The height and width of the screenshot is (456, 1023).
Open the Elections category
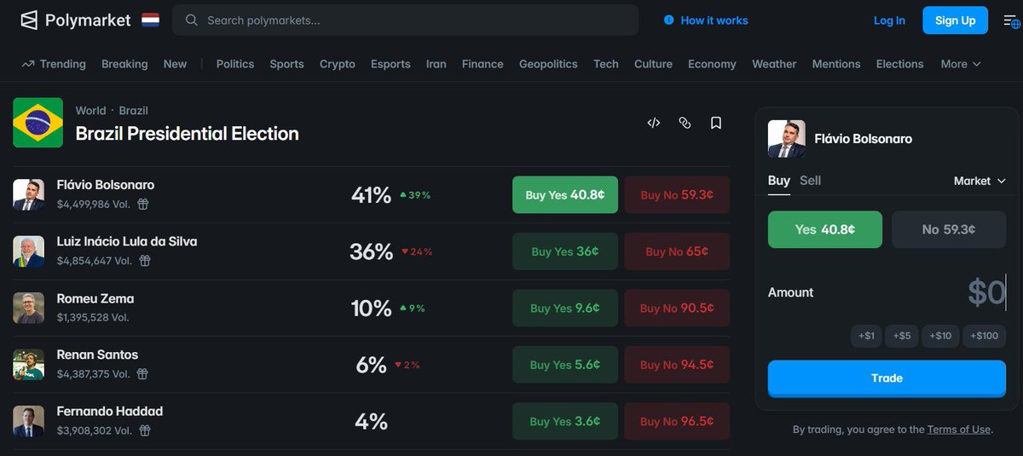(x=899, y=64)
